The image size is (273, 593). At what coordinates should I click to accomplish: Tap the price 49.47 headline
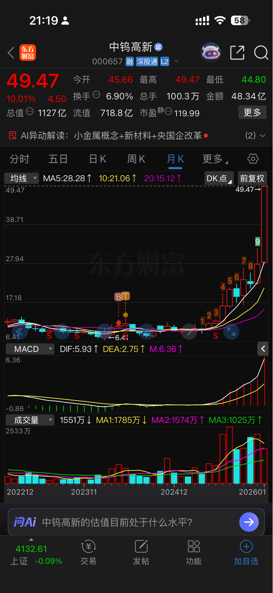click(x=33, y=81)
